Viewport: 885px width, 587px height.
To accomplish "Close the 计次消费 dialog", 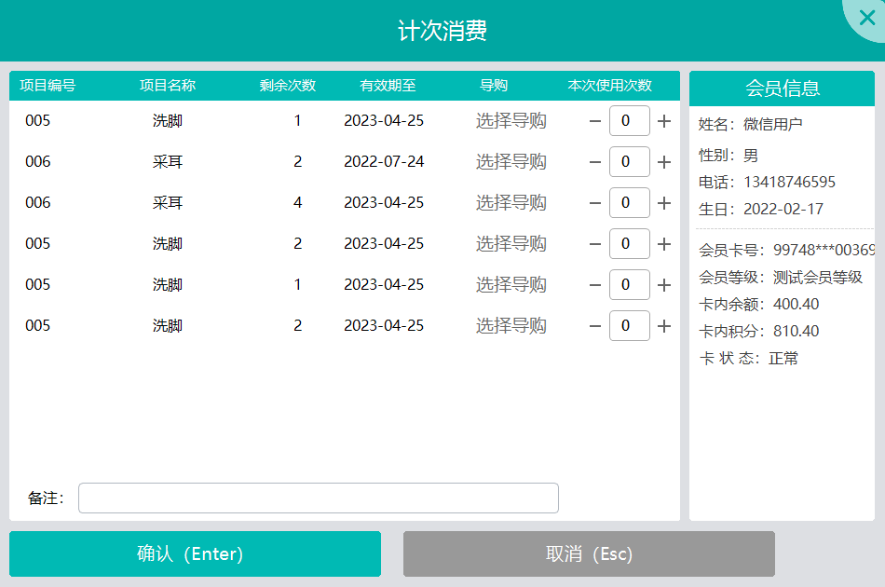I will coord(866,17).
